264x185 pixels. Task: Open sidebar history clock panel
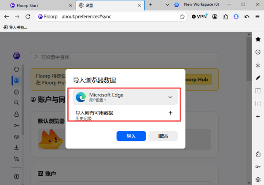258,52
